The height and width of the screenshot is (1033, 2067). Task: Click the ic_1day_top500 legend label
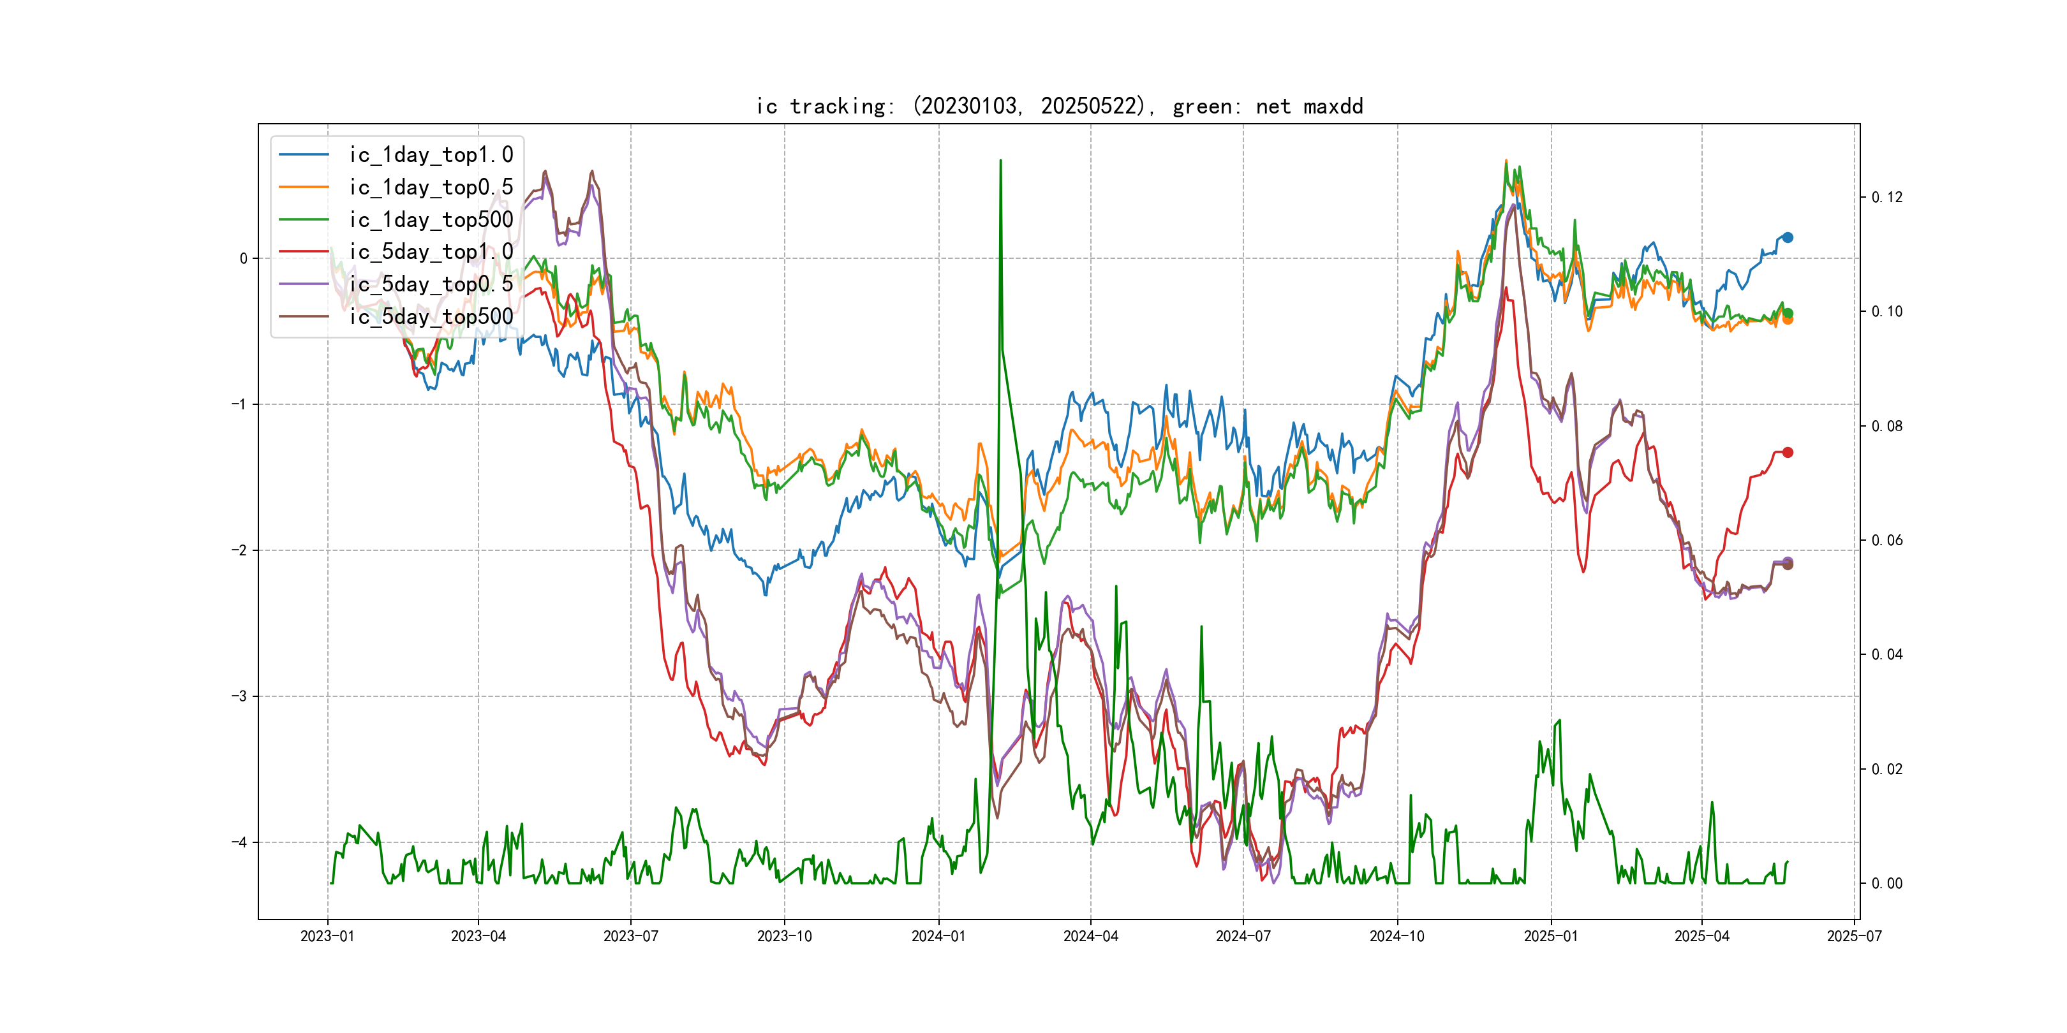click(431, 220)
